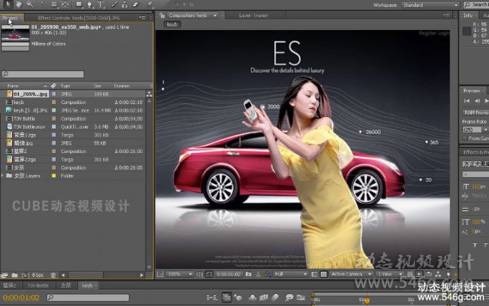
Task: Expand the 女孩 Layers folder
Action: click(x=3, y=175)
